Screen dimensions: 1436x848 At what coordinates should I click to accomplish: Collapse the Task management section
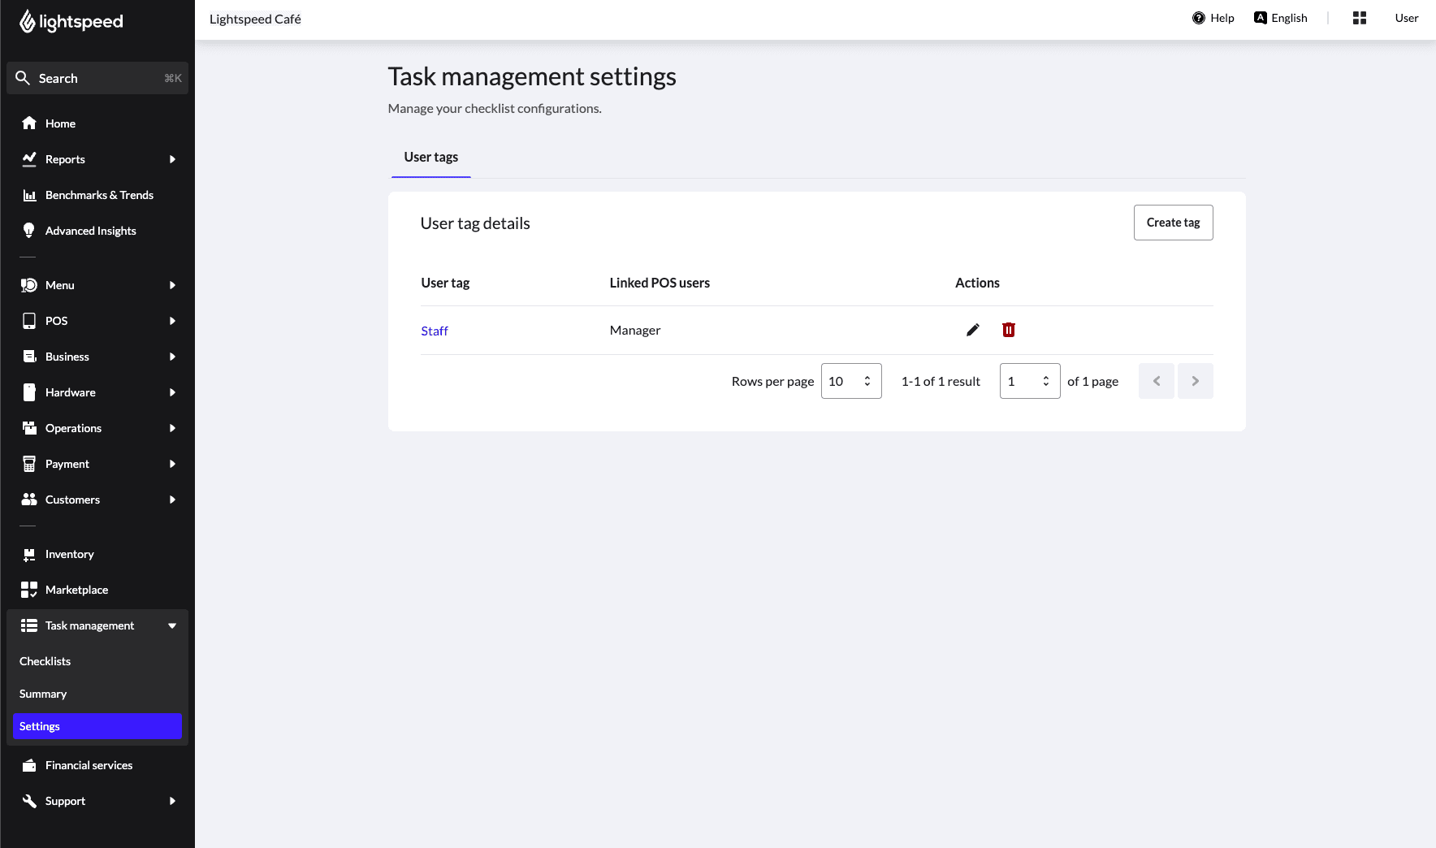[171, 625]
